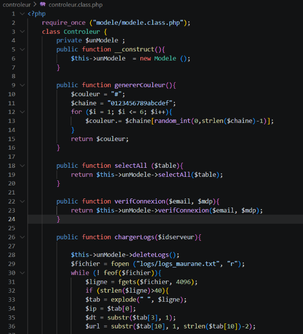Click 'verifConnexion' function name on line 22
The image size is (303, 334).
[140, 202]
